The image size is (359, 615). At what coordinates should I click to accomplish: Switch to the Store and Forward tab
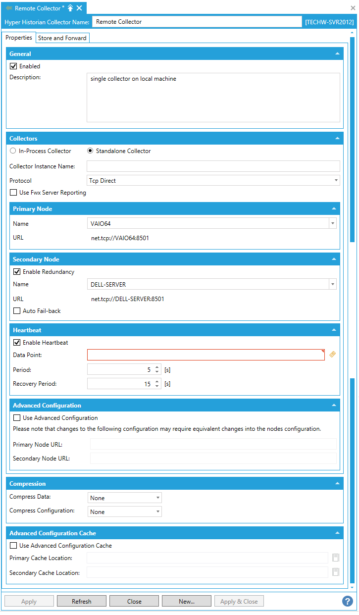coord(62,38)
